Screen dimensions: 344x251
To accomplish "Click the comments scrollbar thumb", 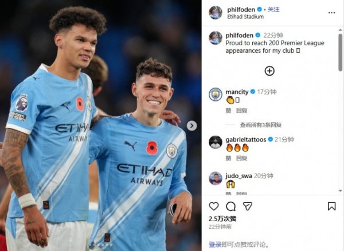I will point(340,52).
